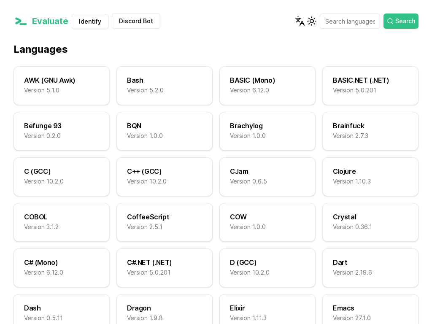432x324 pixels.
Task: Click the Evaluate terminal logo icon
Action: [21, 21]
